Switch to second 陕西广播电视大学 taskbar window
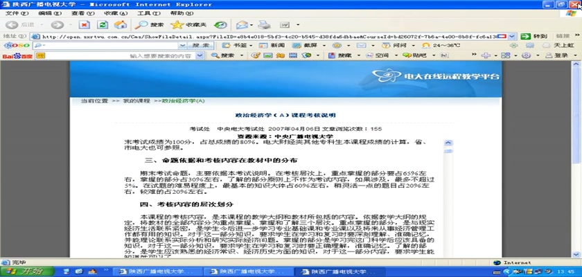This screenshot has width=582, height=277. [x=247, y=271]
